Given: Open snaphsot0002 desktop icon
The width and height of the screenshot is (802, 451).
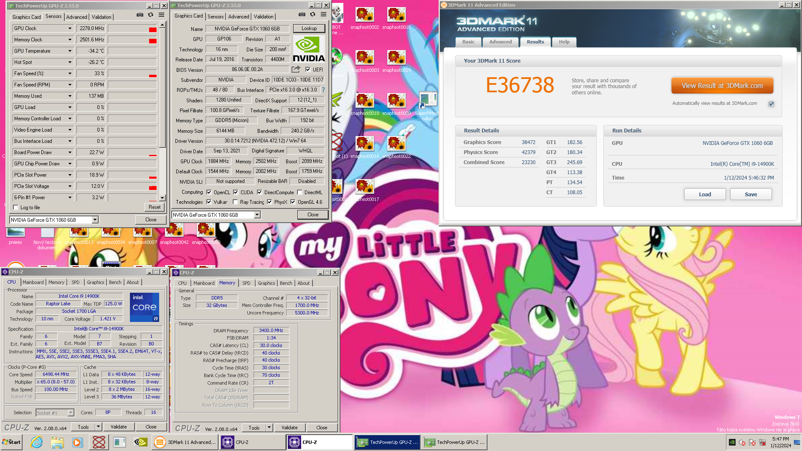Looking at the screenshot, I should [x=365, y=19].
